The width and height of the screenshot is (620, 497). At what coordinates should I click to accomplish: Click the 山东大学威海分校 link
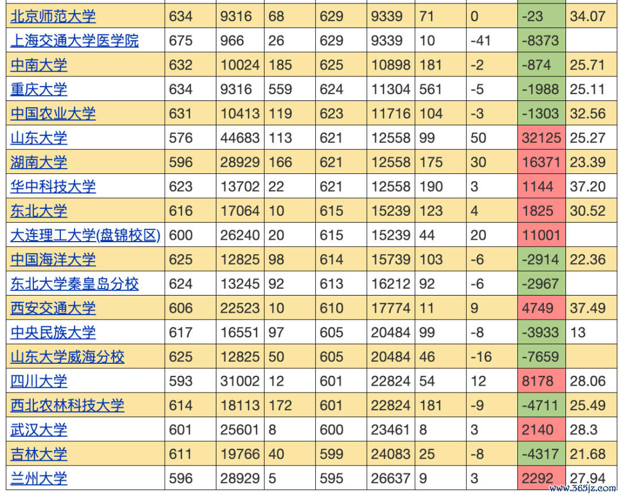(x=67, y=356)
